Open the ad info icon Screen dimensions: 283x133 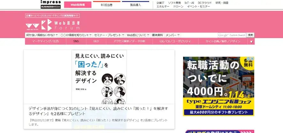(x=249, y=59)
